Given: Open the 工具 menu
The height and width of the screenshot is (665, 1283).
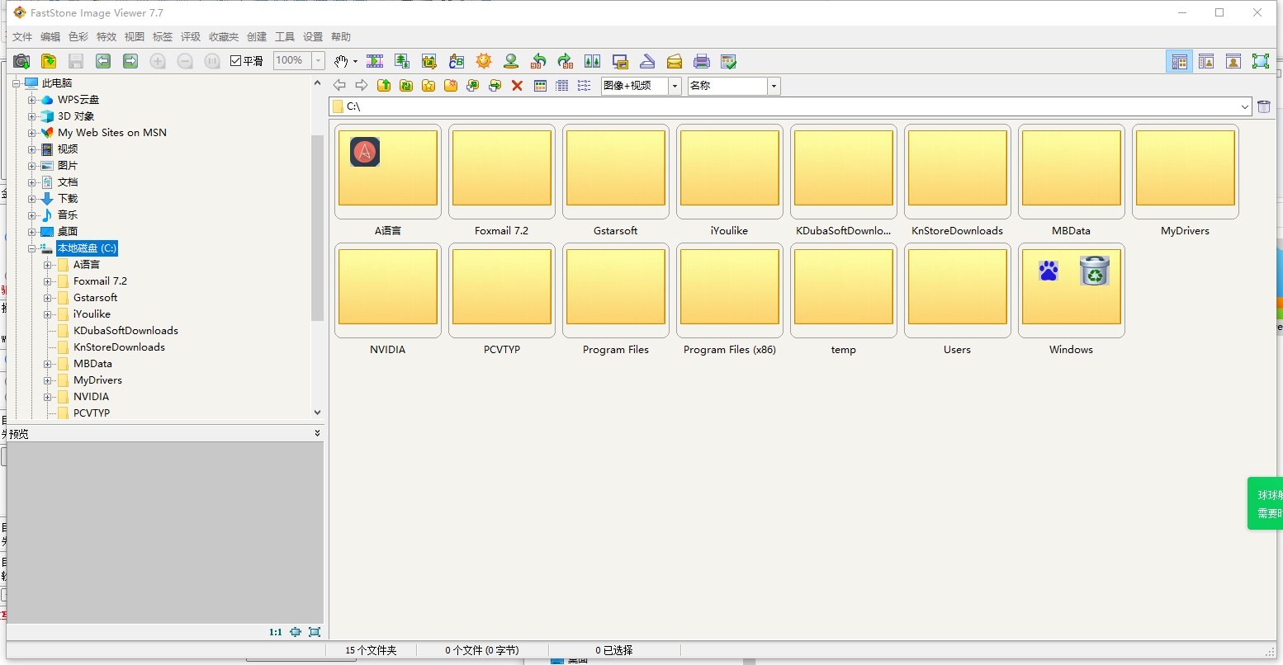Looking at the screenshot, I should 285,36.
